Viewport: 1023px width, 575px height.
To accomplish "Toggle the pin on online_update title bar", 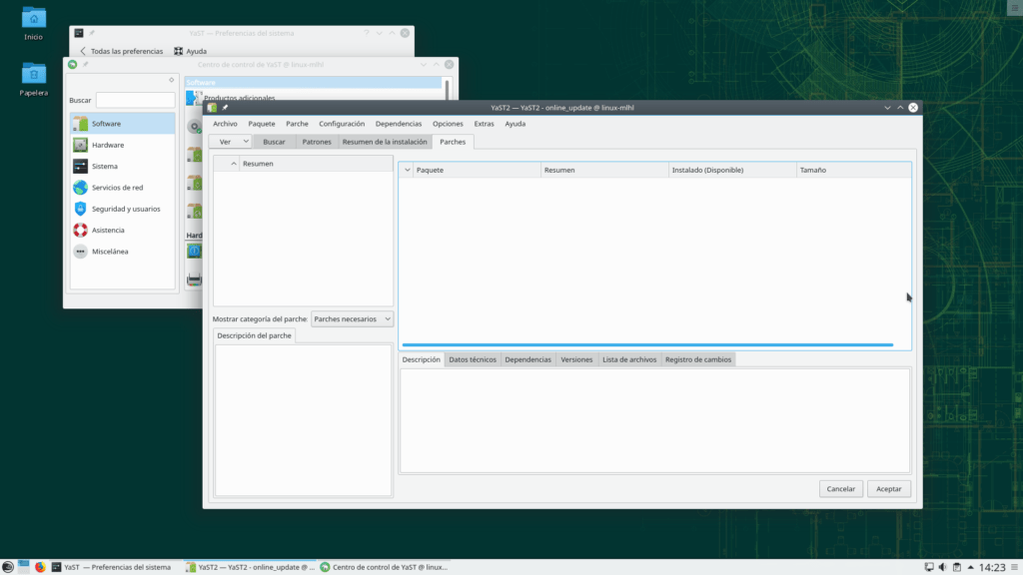I will click(226, 107).
